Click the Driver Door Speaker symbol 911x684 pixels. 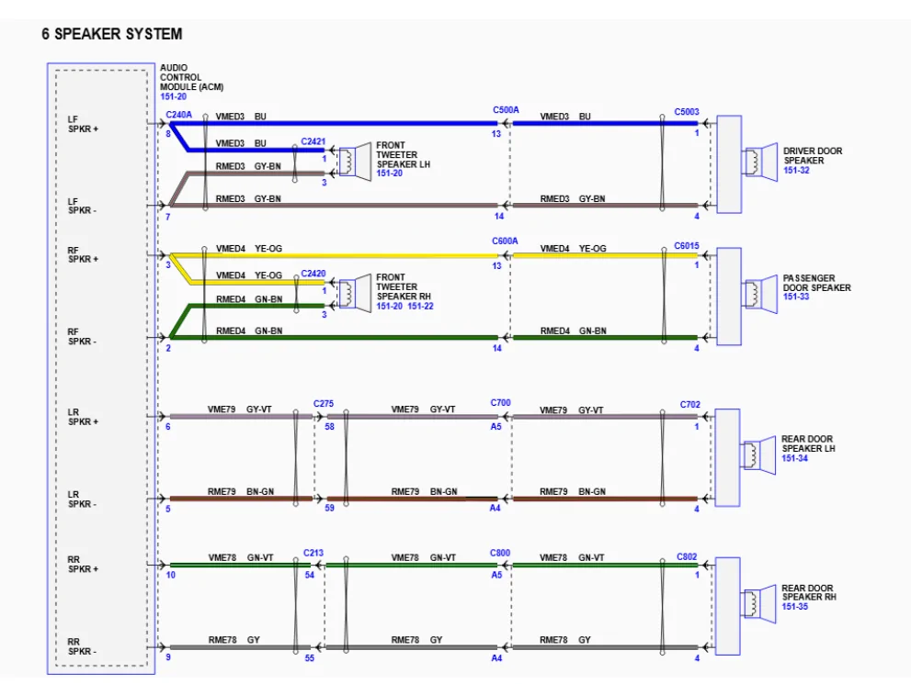(x=759, y=162)
